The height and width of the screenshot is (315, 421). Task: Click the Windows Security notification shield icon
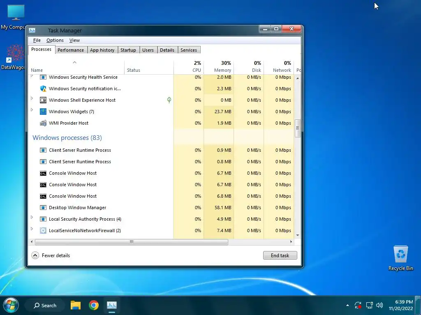[x=43, y=89]
